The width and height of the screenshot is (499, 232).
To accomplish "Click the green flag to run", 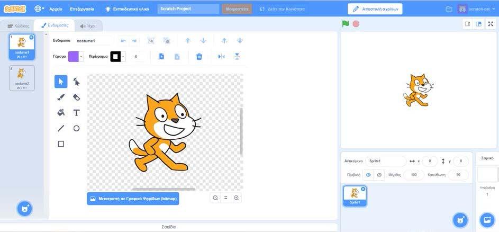I will point(346,24).
